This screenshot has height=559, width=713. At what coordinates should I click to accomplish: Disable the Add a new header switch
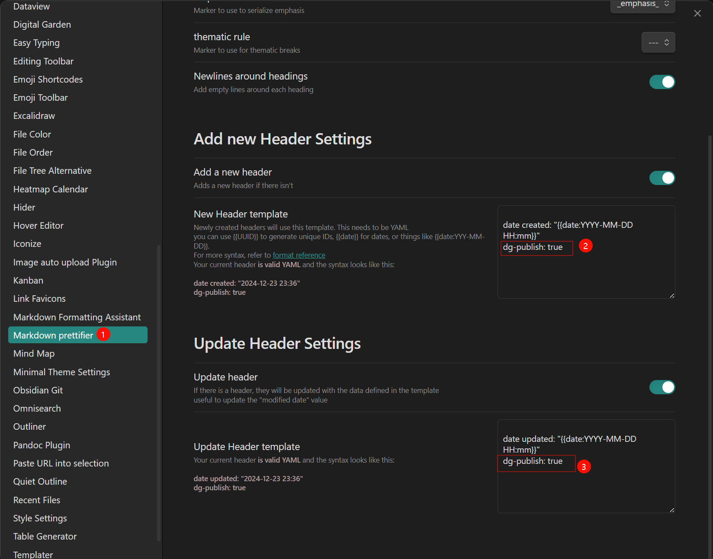(662, 178)
